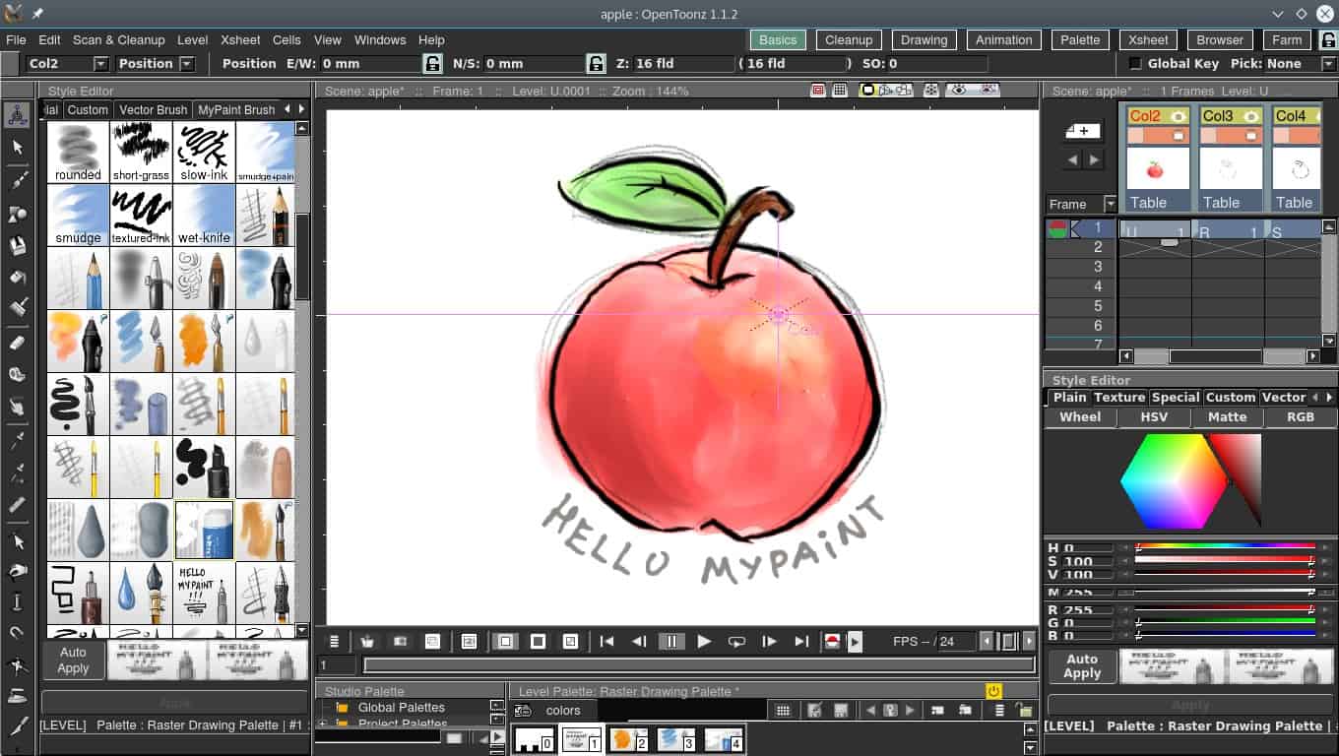
Task: Open the camera stand view toggle
Action: click(868, 90)
